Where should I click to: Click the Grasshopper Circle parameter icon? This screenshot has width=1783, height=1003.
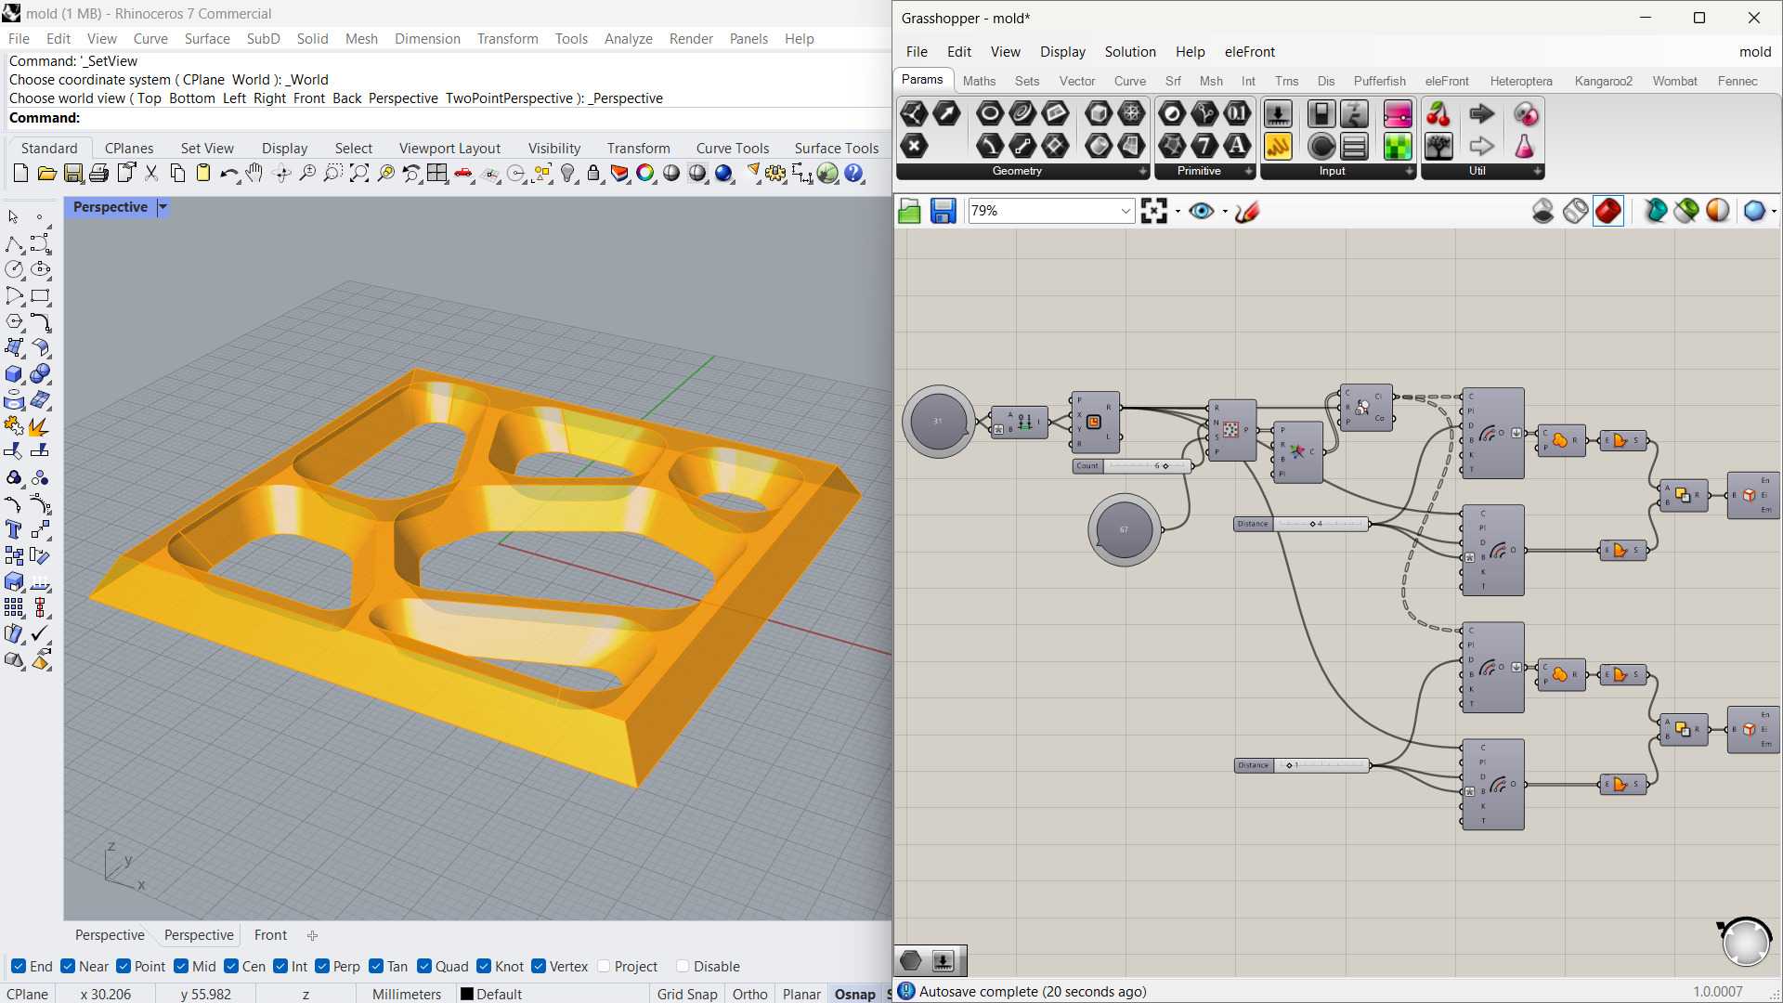coord(990,113)
